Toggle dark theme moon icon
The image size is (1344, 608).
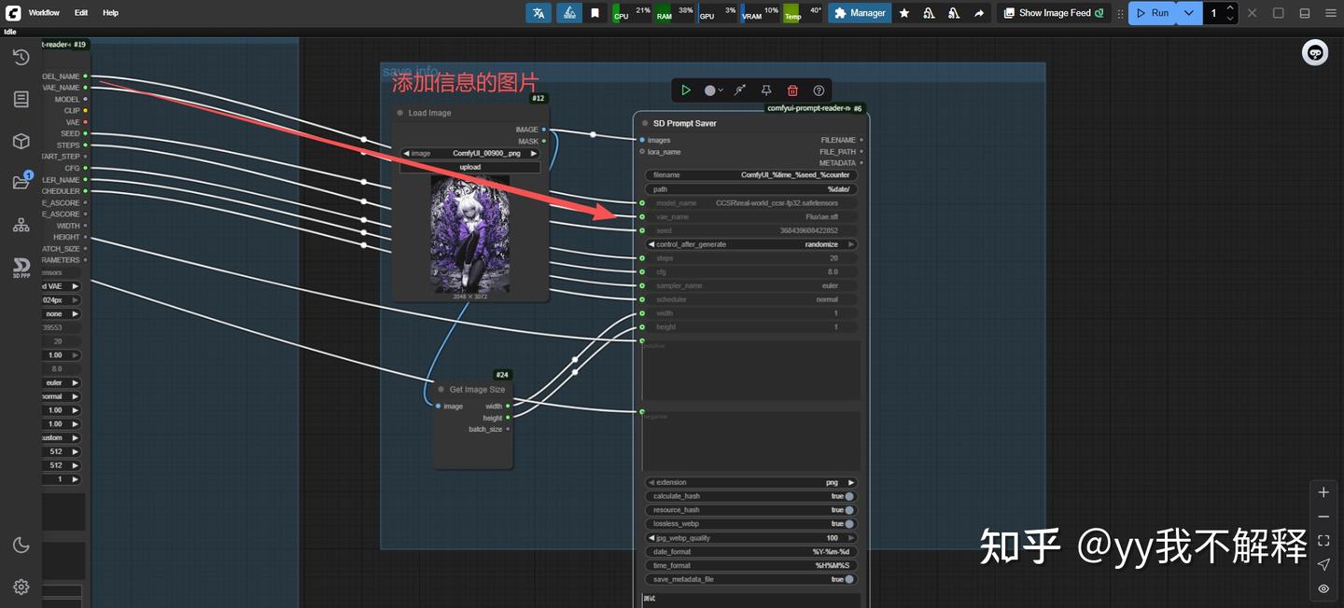point(21,546)
